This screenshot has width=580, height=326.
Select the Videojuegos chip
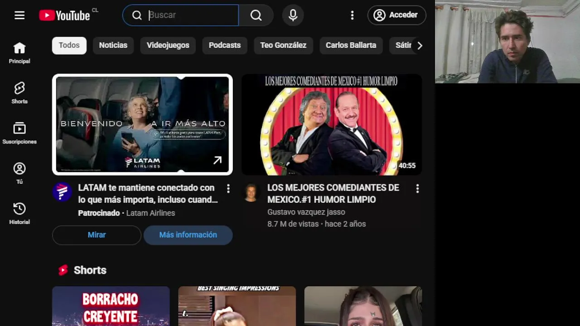pyautogui.click(x=168, y=45)
